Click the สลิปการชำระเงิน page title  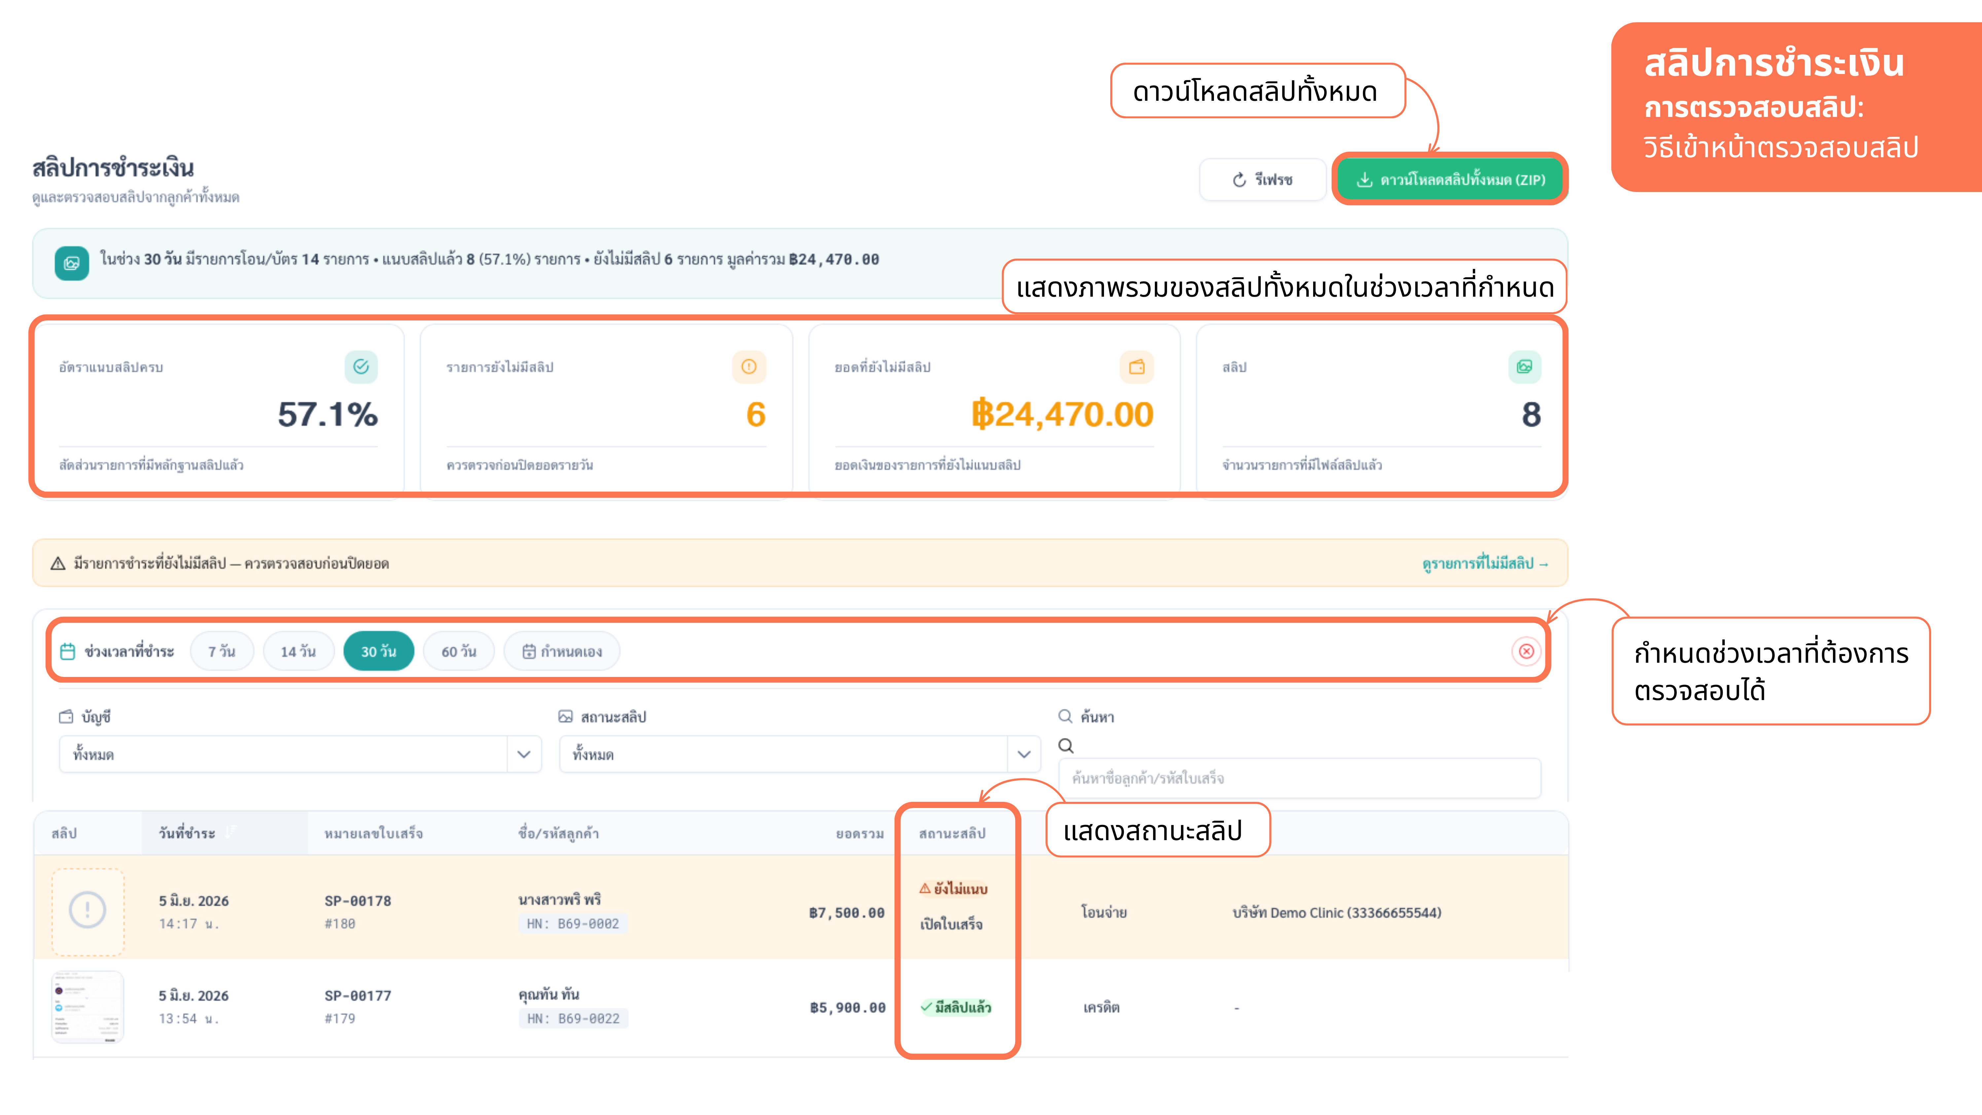click(x=113, y=168)
